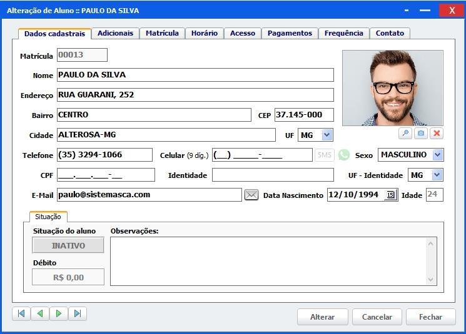
Task: View the Frequência tab
Action: click(x=344, y=33)
